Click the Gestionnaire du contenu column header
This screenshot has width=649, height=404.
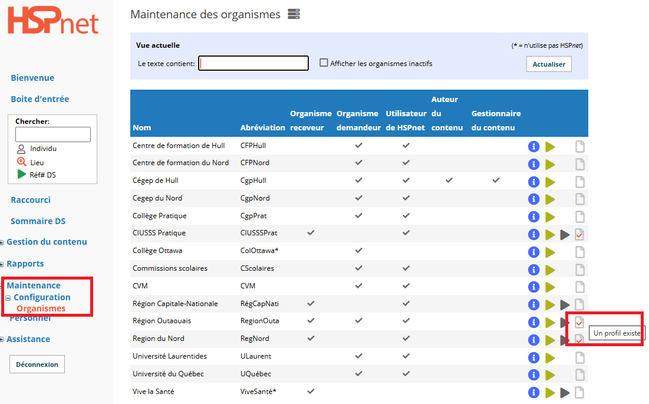(496, 120)
